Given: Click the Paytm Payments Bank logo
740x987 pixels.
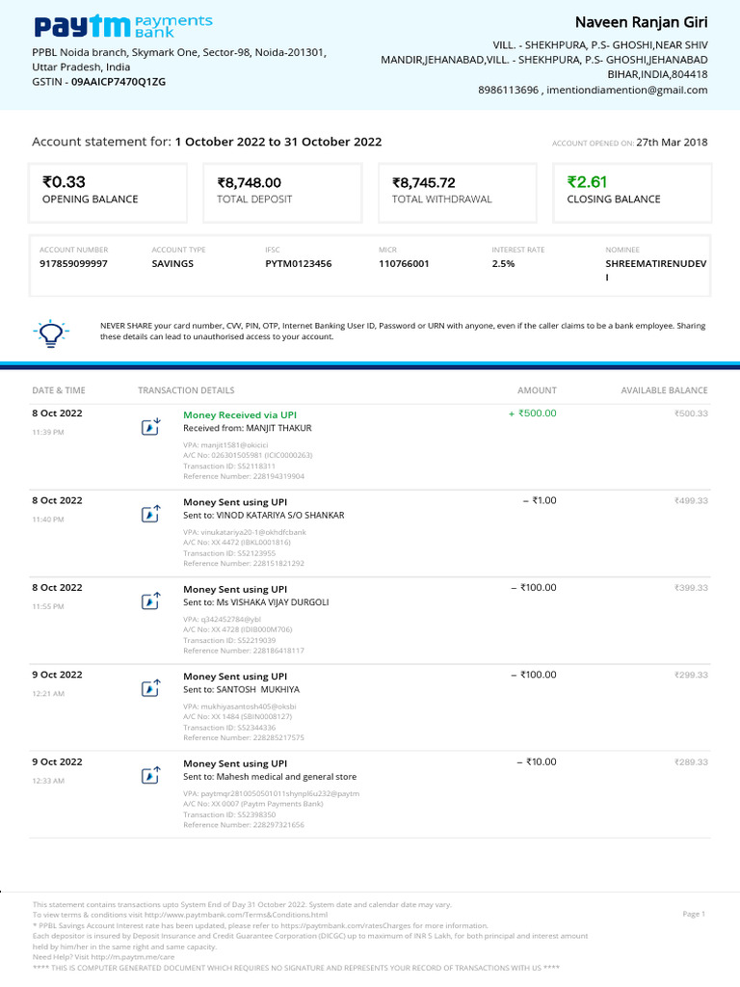Looking at the screenshot, I should click(x=123, y=26).
